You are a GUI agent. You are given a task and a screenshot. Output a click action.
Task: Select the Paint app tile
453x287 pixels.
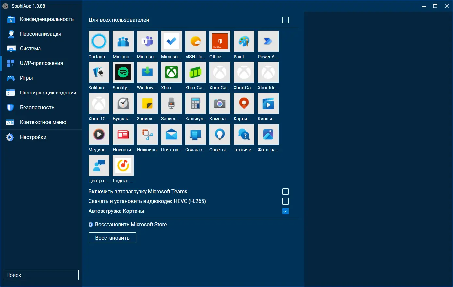point(244,41)
